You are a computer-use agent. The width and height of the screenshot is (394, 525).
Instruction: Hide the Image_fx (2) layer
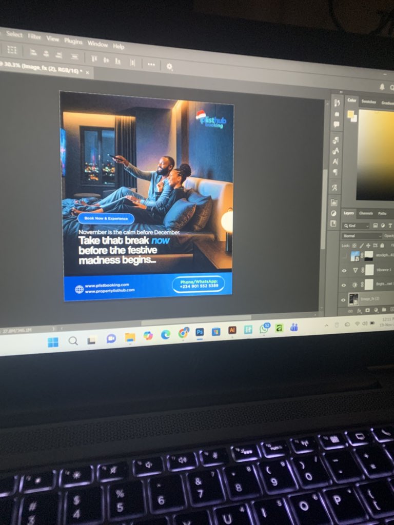(x=343, y=300)
